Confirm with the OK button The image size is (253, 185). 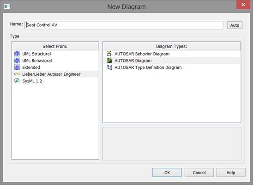tap(167, 173)
